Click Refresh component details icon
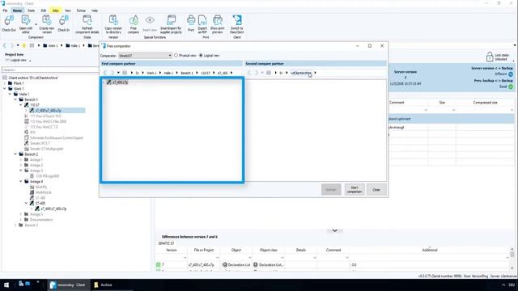The height and width of the screenshot is (291, 518). 87,20
